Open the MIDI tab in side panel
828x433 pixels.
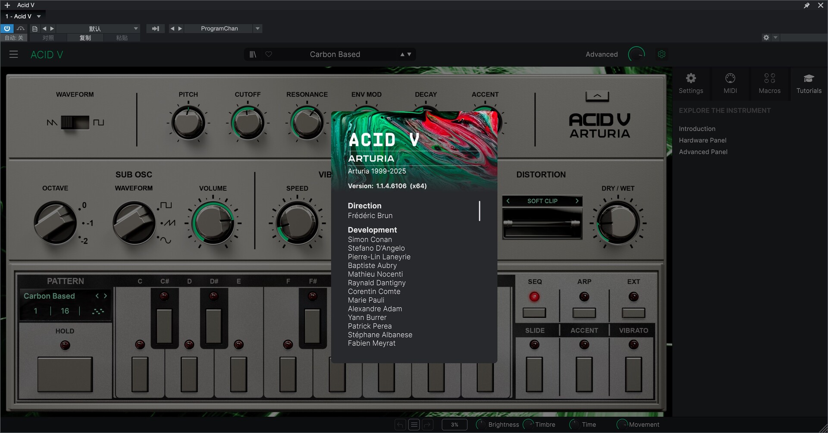[730, 84]
